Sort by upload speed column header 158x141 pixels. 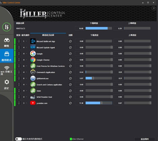click(132, 35)
